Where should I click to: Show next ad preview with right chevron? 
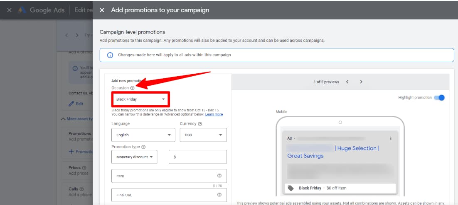point(361,82)
